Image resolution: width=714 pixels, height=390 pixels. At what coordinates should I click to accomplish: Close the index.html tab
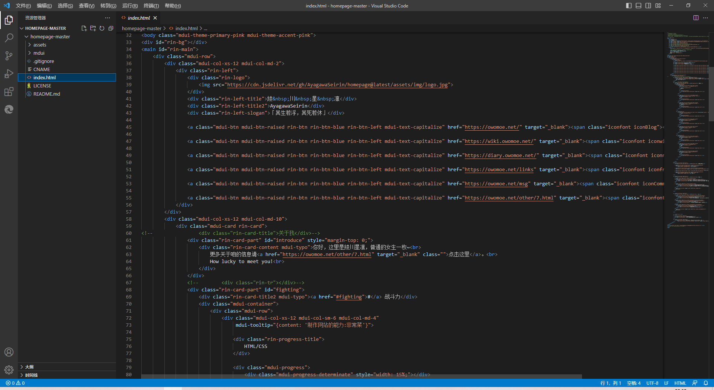pos(155,18)
